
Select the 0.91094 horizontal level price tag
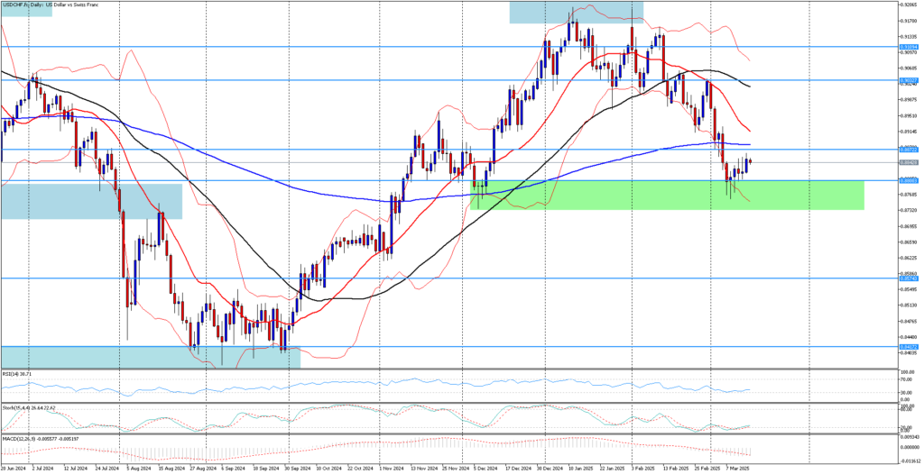click(x=908, y=47)
